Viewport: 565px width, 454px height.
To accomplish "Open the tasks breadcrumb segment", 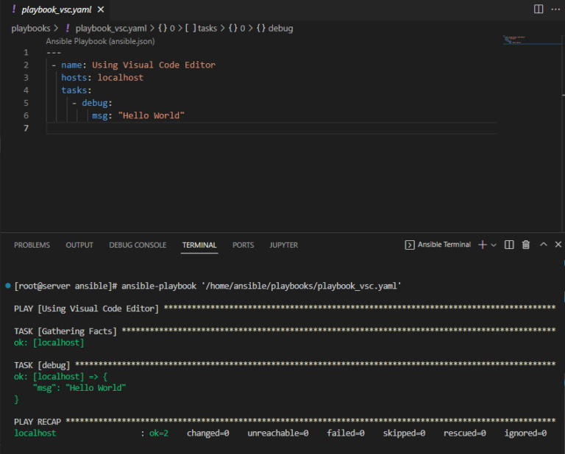I will 207,28.
